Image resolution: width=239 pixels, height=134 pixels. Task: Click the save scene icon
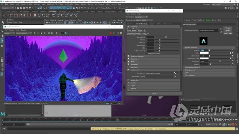pos(24,8)
